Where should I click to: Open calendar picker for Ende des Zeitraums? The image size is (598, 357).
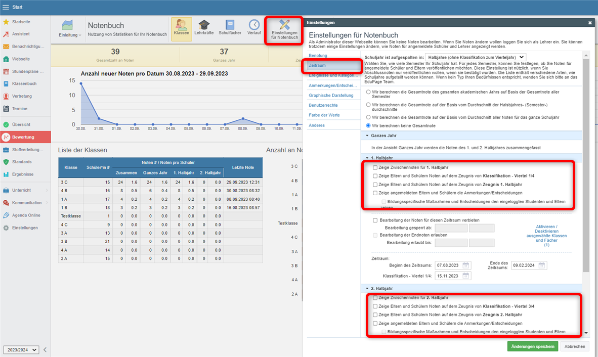coord(541,265)
